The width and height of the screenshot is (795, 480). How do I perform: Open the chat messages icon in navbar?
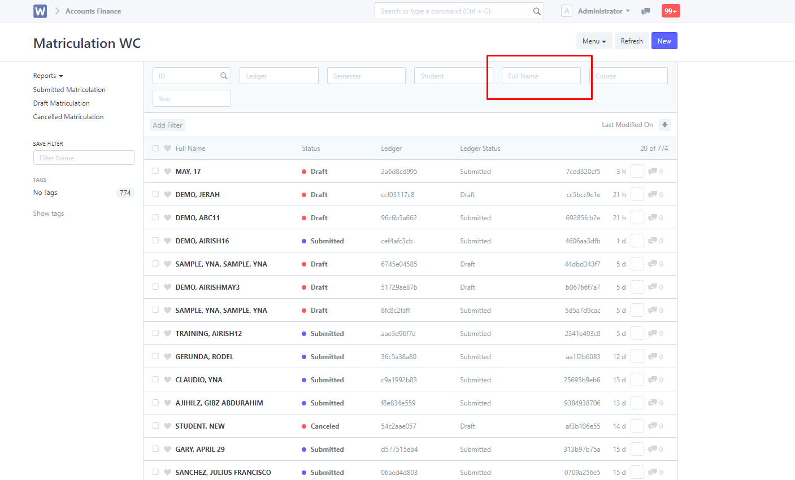(x=646, y=11)
